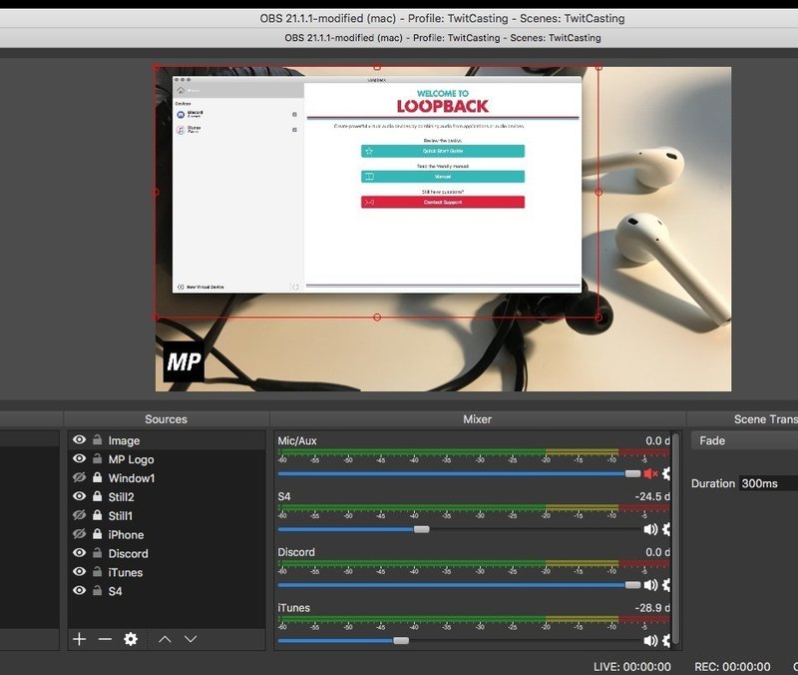
Task: Click Quick Start Guide button in preview
Action: 443,151
